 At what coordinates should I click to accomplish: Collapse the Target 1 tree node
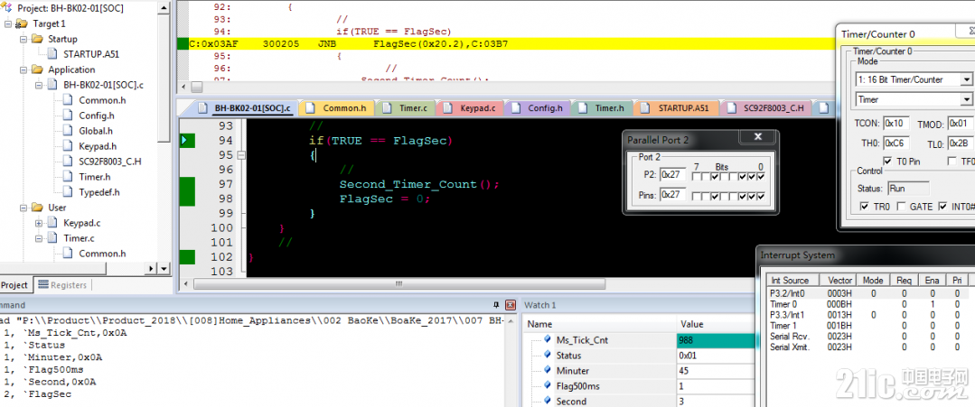pyautogui.click(x=7, y=23)
